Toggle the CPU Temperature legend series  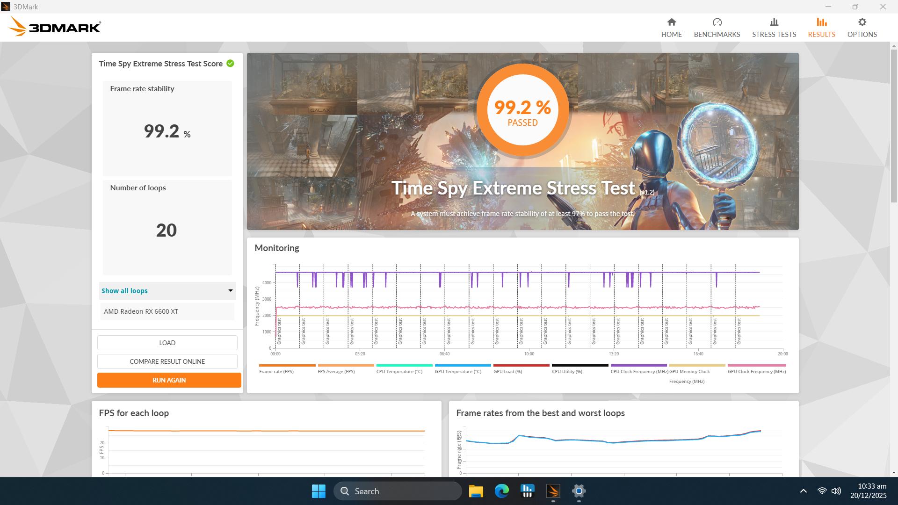point(404,369)
